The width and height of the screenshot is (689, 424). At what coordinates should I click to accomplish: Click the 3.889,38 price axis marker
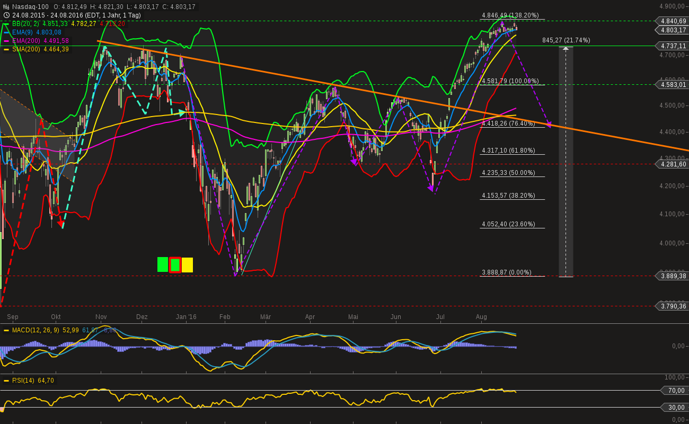point(673,276)
